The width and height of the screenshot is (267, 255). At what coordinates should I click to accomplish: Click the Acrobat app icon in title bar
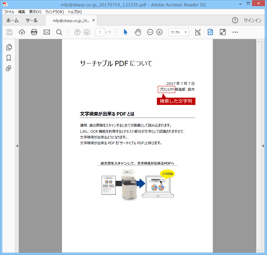(x=5, y=4)
